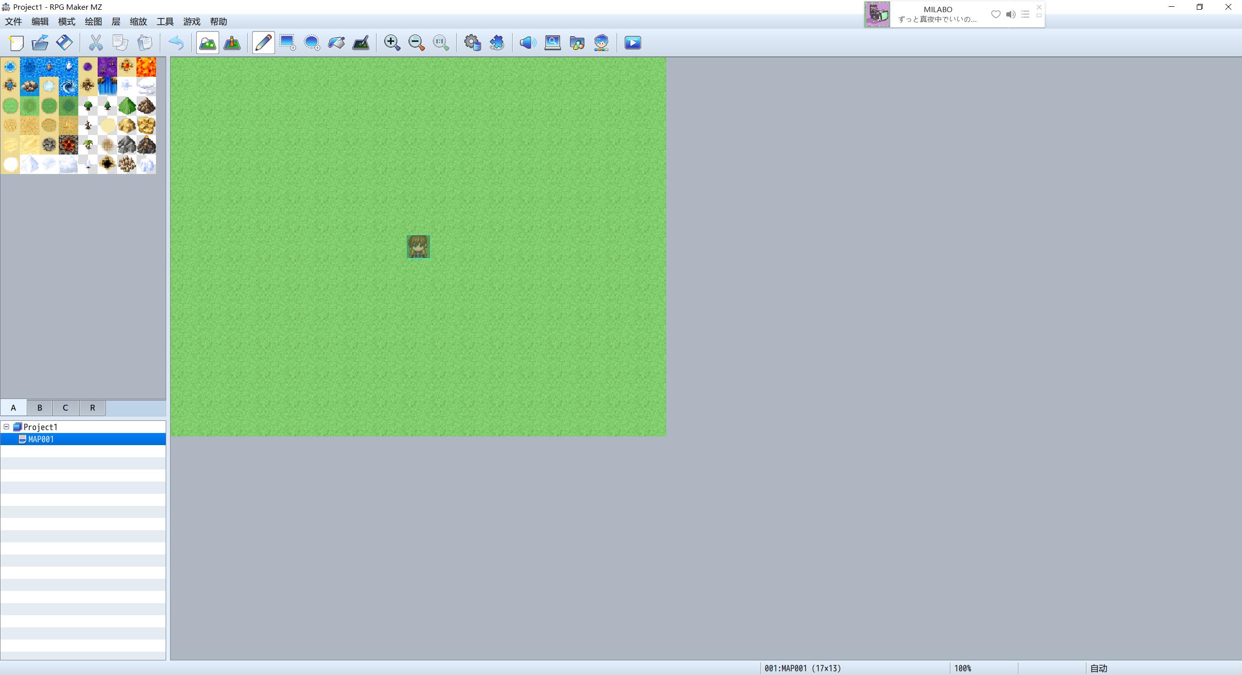Open the Plugin Manager puzzle icon
The height and width of the screenshot is (675, 1242).
[x=497, y=43]
